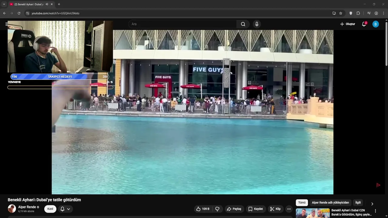Select the Tümü filter chip

[x=302, y=203]
